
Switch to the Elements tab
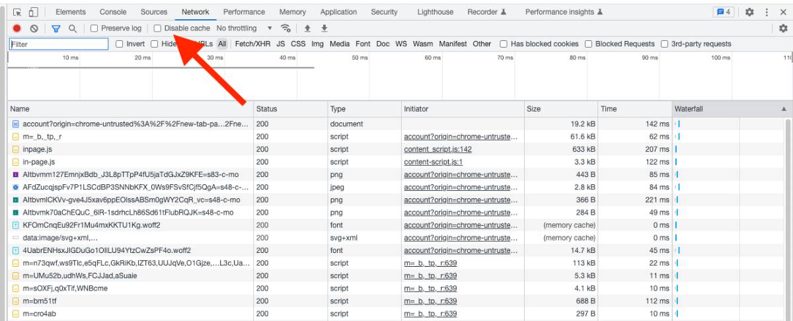71,12
